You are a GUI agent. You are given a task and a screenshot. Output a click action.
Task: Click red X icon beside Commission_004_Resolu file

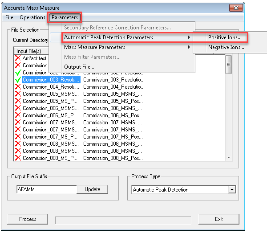click(18, 87)
